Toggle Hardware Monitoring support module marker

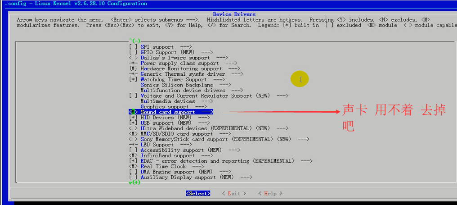pyautogui.click(x=133, y=68)
